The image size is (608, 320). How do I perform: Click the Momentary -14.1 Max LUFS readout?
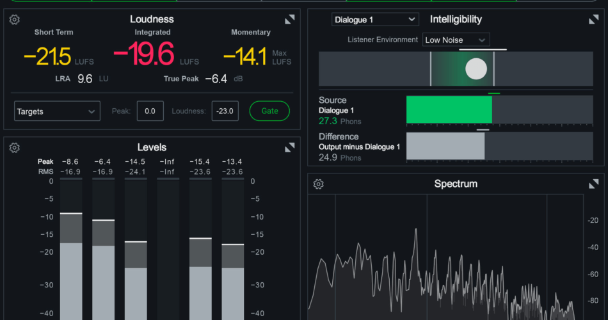click(x=245, y=57)
